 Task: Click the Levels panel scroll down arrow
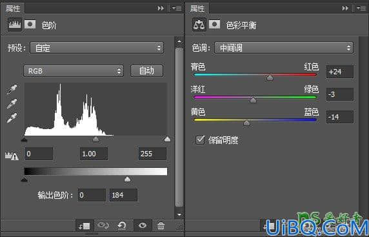[x=179, y=214]
